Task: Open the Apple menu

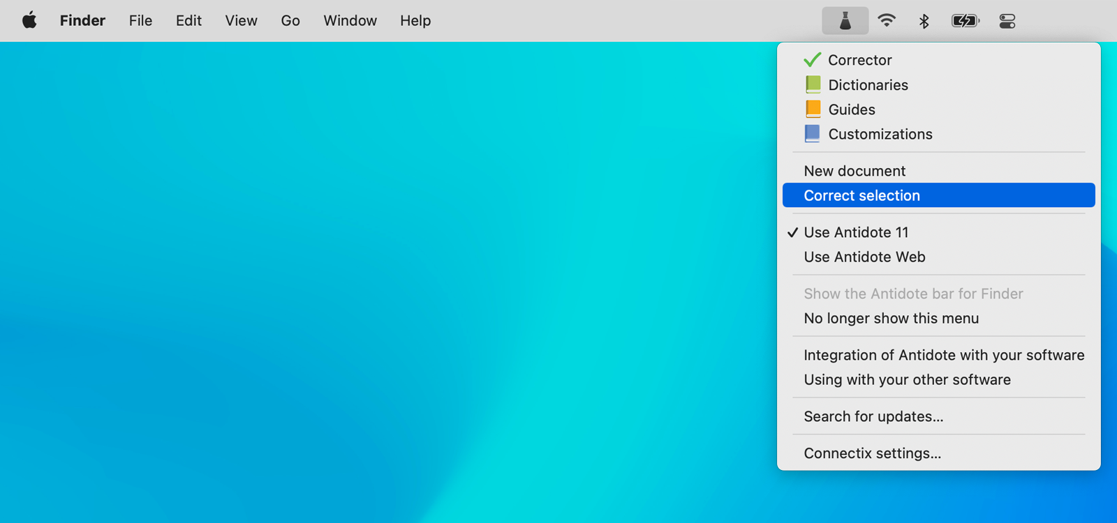Action: click(29, 21)
